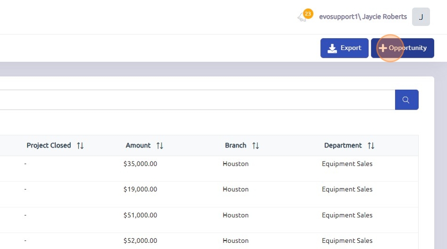The height and width of the screenshot is (249, 447).
Task: Click the magnifier search button
Action: click(x=406, y=100)
